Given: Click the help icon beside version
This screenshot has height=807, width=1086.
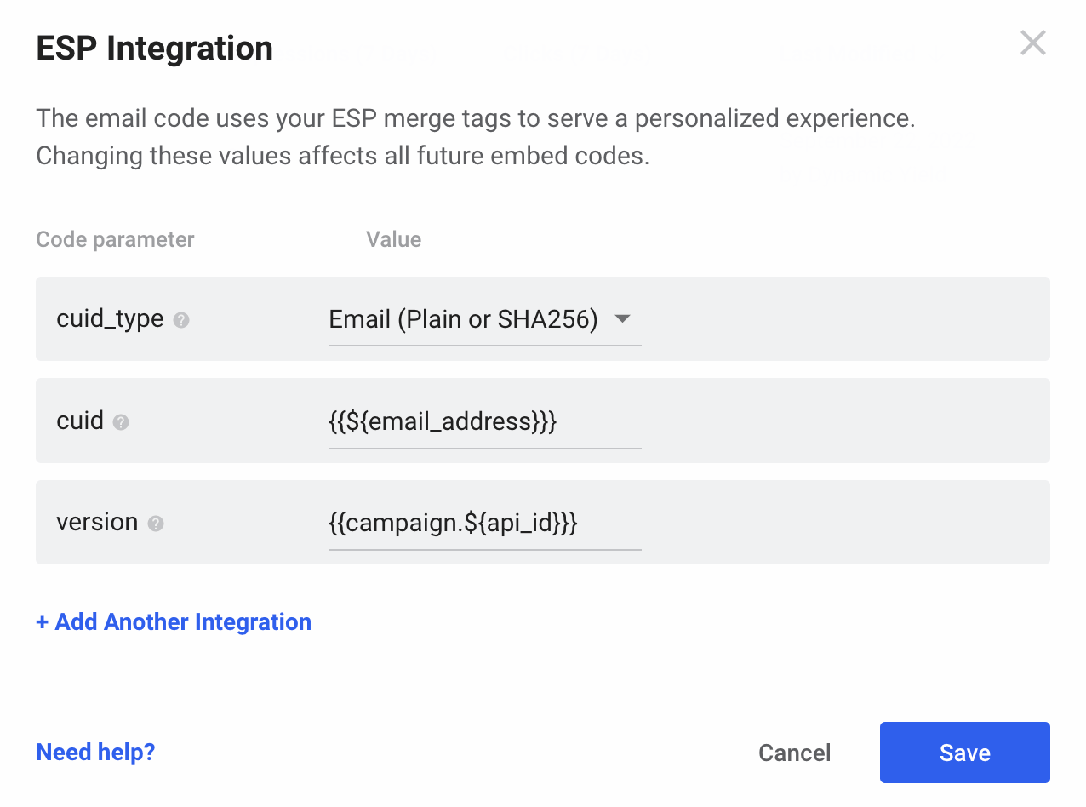Looking at the screenshot, I should (156, 524).
